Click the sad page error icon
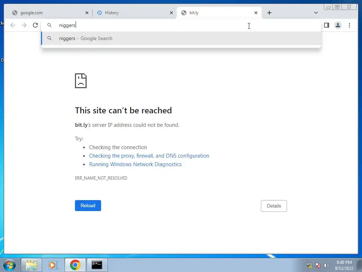This screenshot has height=272, width=362. (x=81, y=81)
